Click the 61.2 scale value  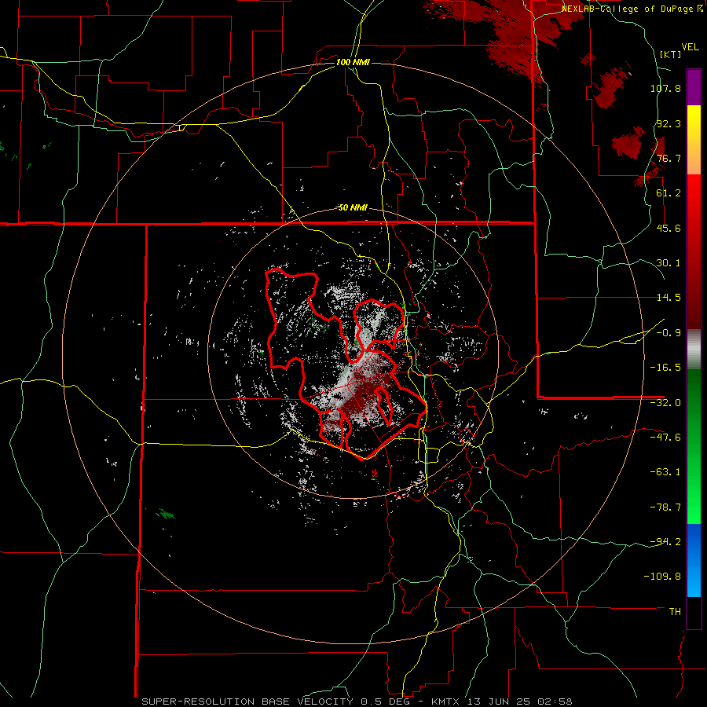(x=669, y=193)
